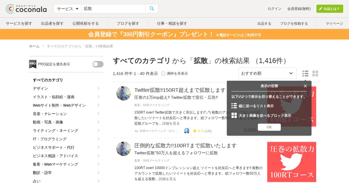Expand ビジネス相談・アドバイス category
Viewport: 349px width, 183px height.
point(66,156)
